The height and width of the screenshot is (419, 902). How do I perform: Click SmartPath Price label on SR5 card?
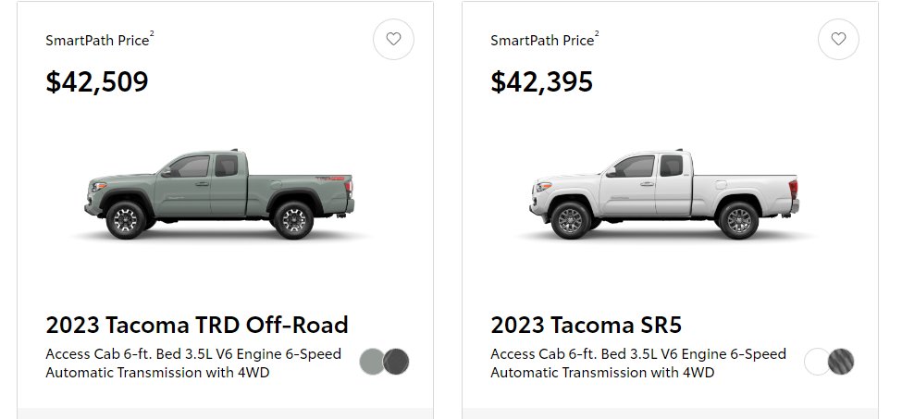point(542,41)
